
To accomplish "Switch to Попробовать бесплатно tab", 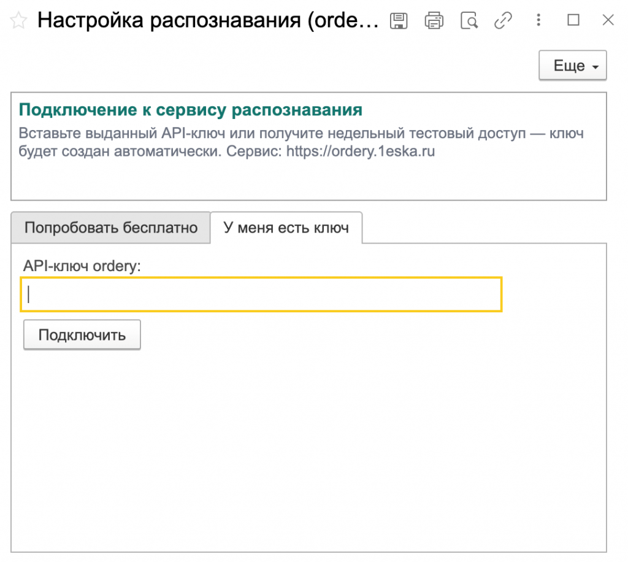I will pos(110,228).
